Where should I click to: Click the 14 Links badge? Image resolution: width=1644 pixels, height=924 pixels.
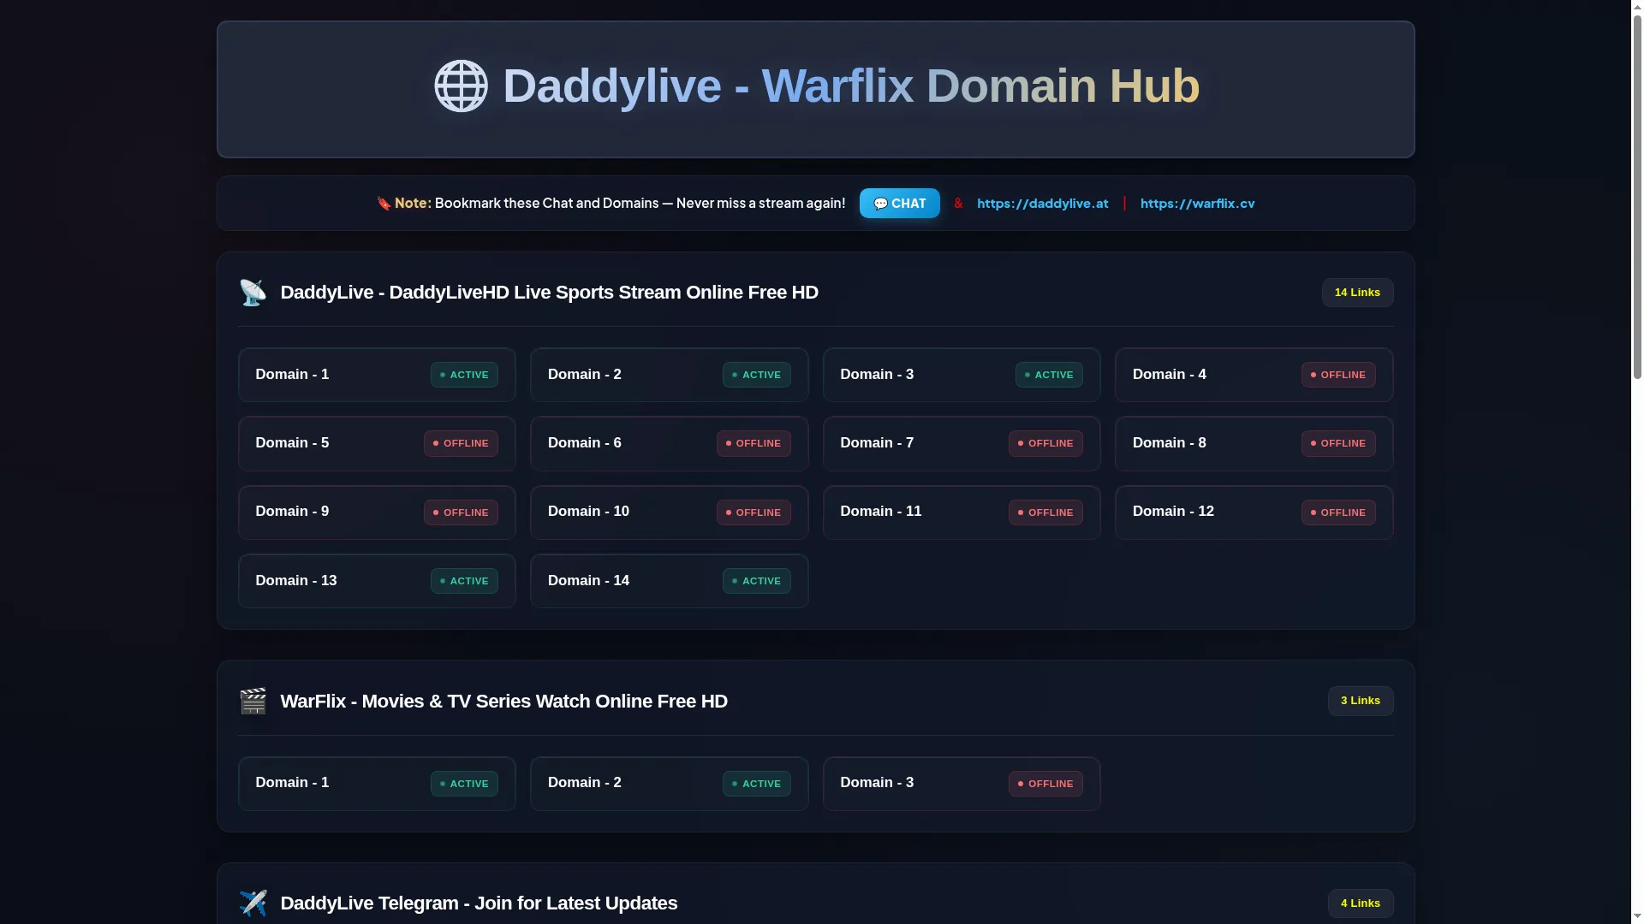coord(1357,293)
